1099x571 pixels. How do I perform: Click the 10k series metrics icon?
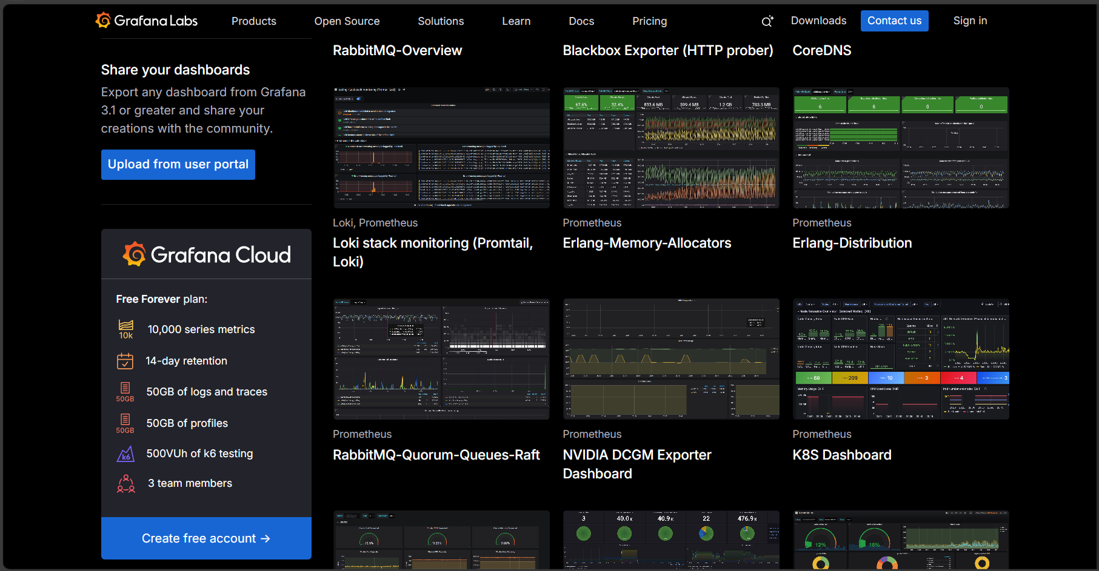[125, 329]
